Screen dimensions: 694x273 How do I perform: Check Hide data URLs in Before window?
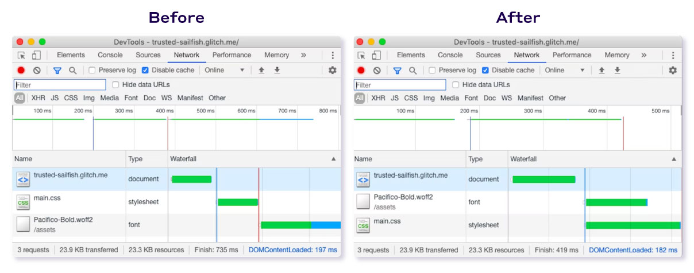coord(115,84)
